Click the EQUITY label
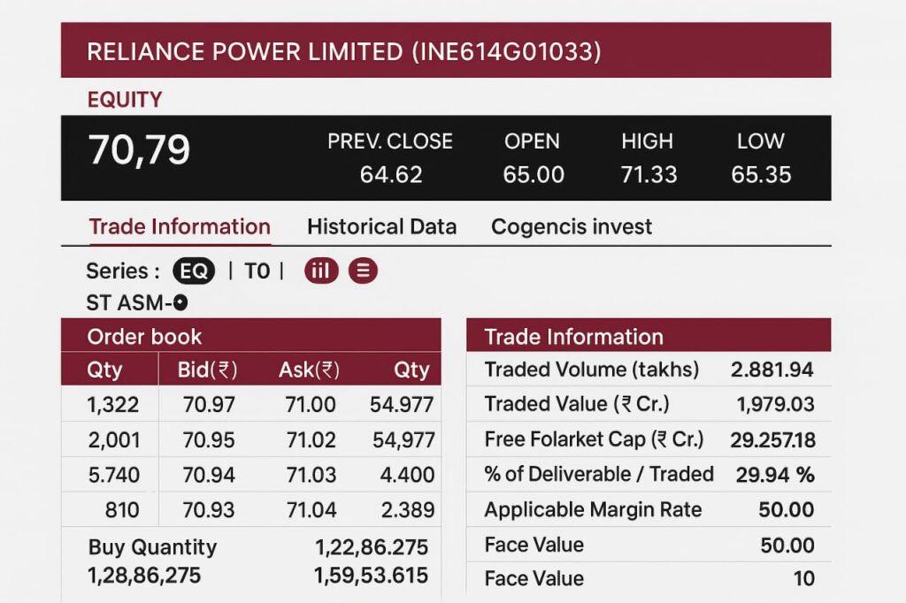906x603 pixels. click(125, 100)
